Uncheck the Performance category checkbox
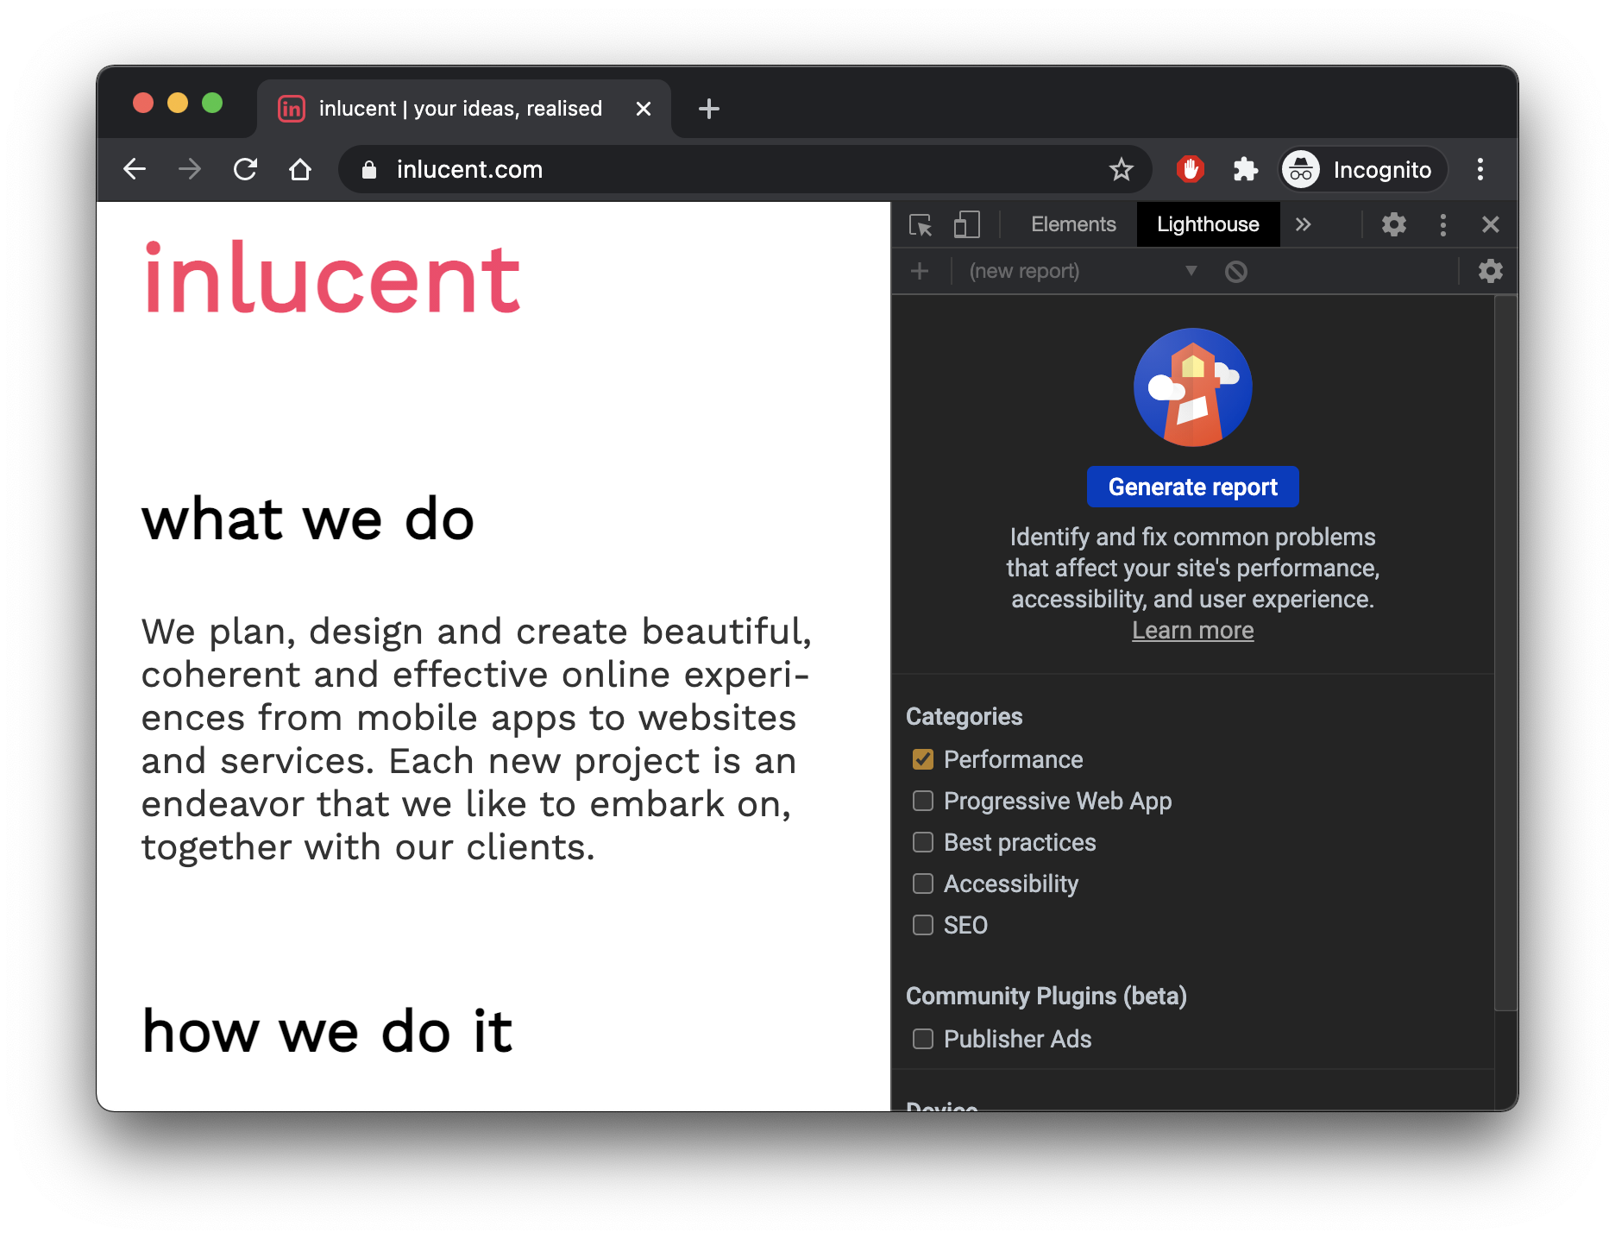 923,759
